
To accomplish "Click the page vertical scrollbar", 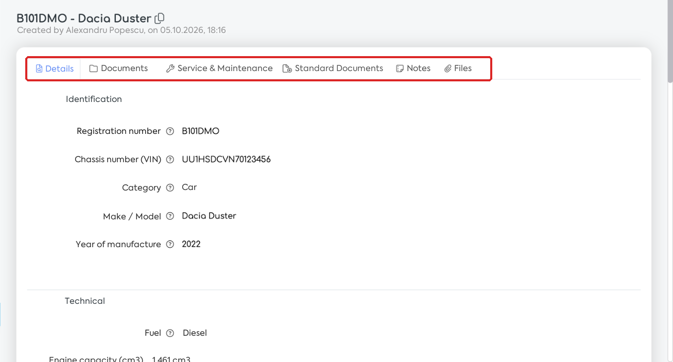I will [x=670, y=41].
